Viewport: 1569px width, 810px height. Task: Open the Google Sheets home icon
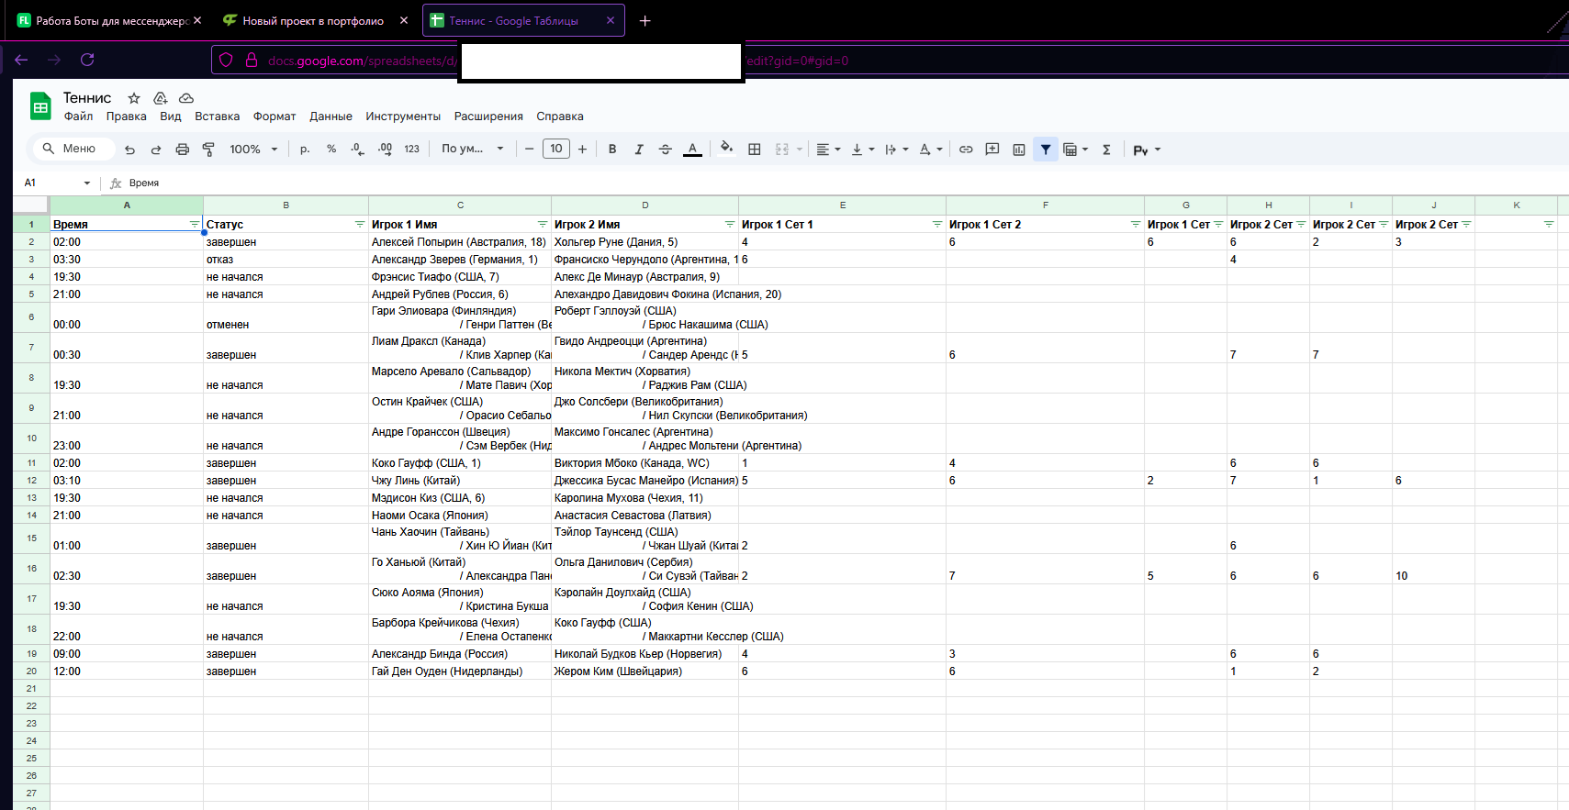click(40, 106)
